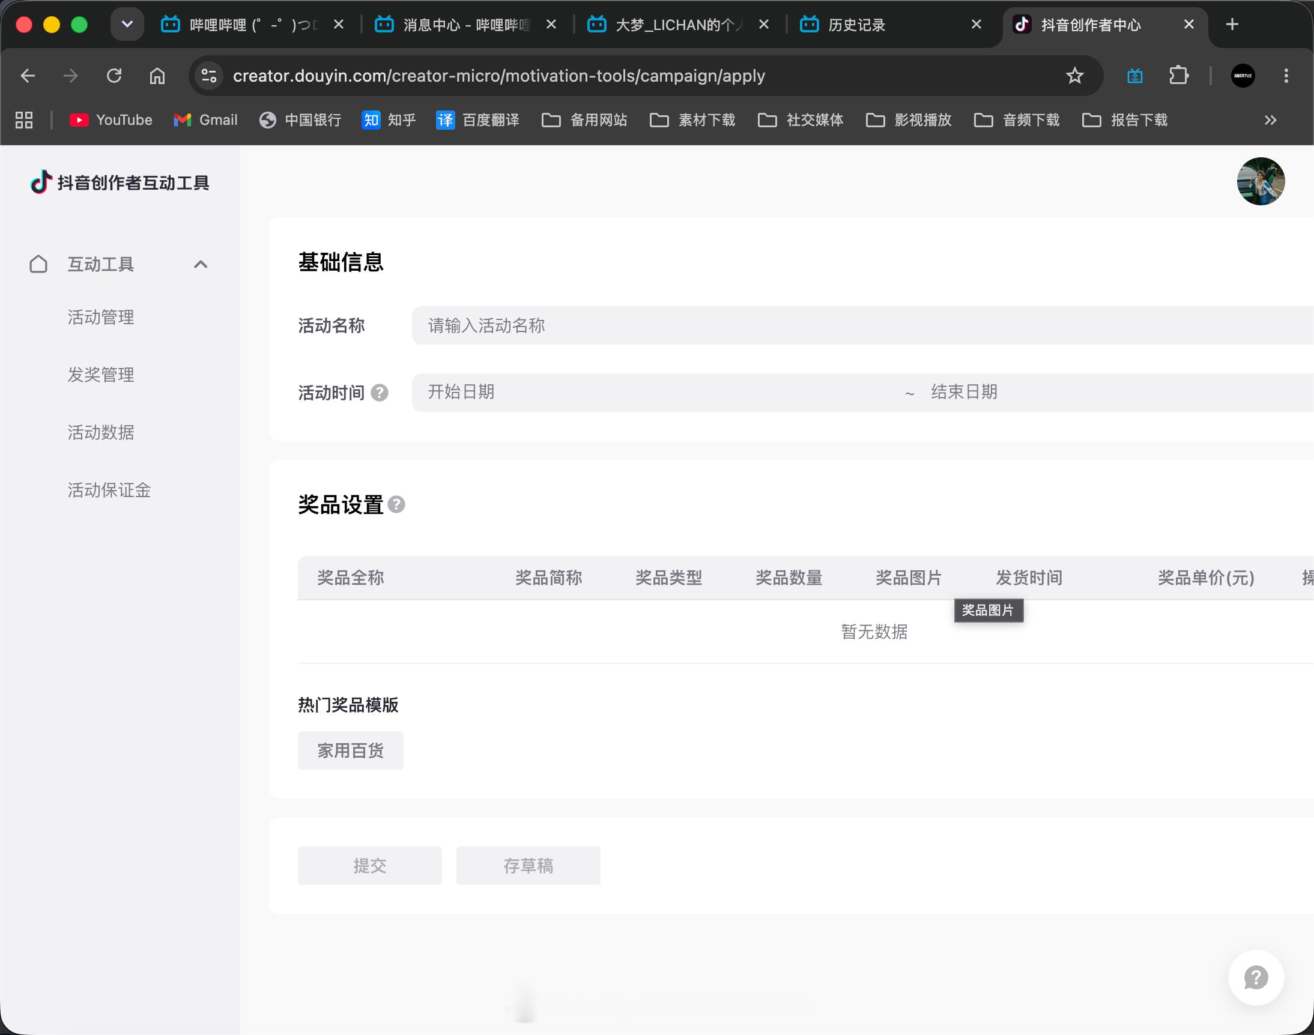Screen dimensions: 1314x1035
Task: Click the 奖品类型 column header
Action: (668, 578)
